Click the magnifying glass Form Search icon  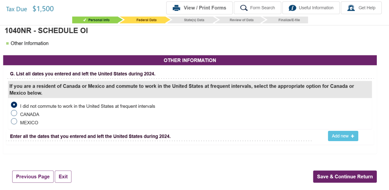244,8
